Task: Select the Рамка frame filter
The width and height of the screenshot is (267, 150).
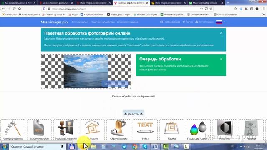Action: pos(171,130)
